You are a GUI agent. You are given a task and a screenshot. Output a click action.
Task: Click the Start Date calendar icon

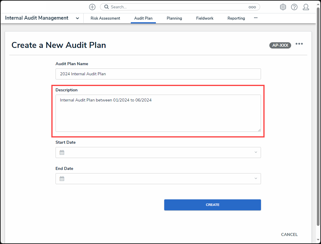pyautogui.click(x=62, y=153)
